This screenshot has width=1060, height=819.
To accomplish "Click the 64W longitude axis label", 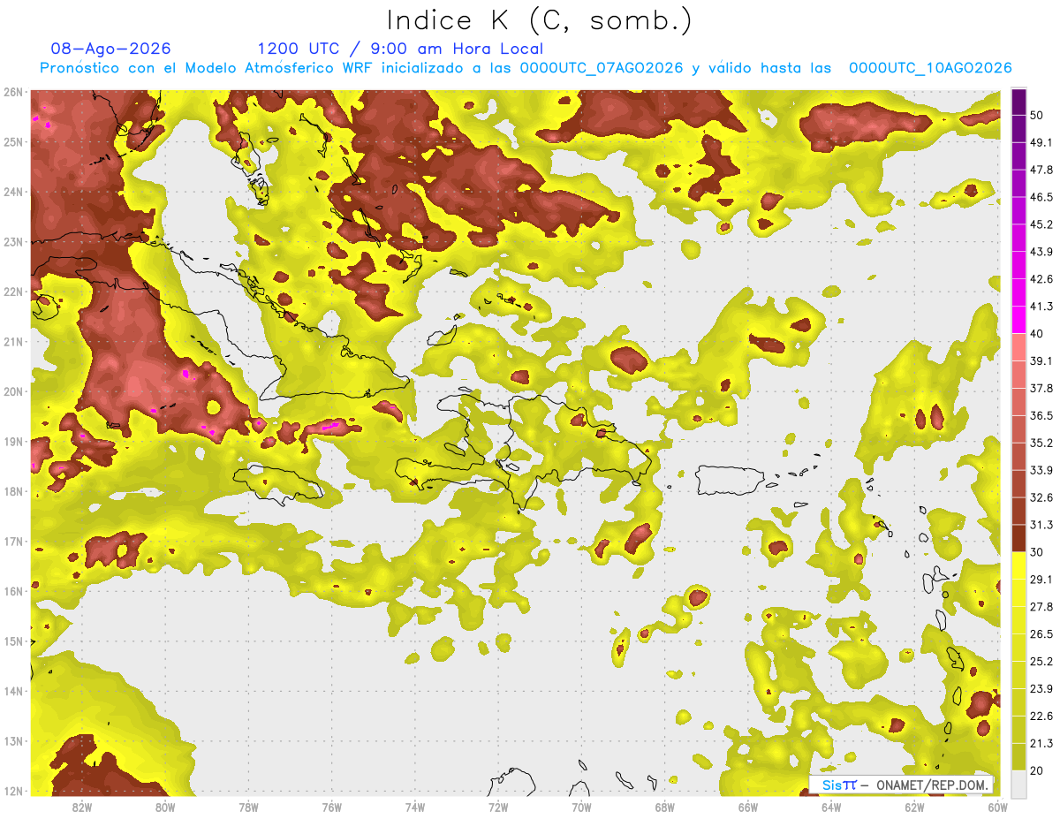I will [x=830, y=807].
